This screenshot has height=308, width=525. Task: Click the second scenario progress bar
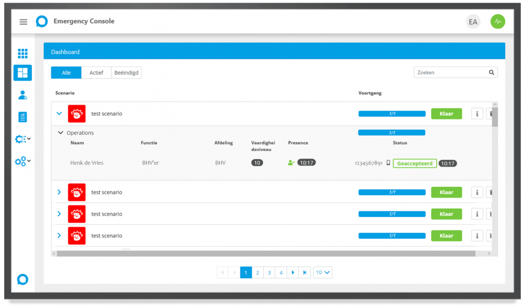click(x=391, y=192)
